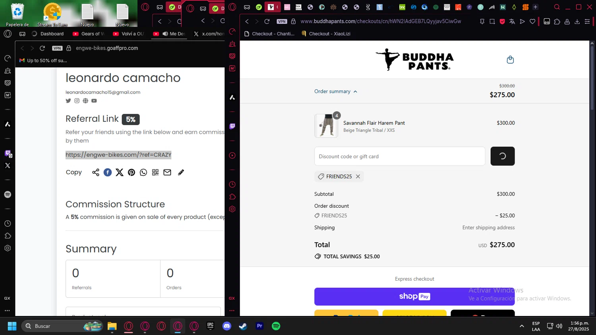Open Spotify in the left Opera sidebar

tap(8, 194)
